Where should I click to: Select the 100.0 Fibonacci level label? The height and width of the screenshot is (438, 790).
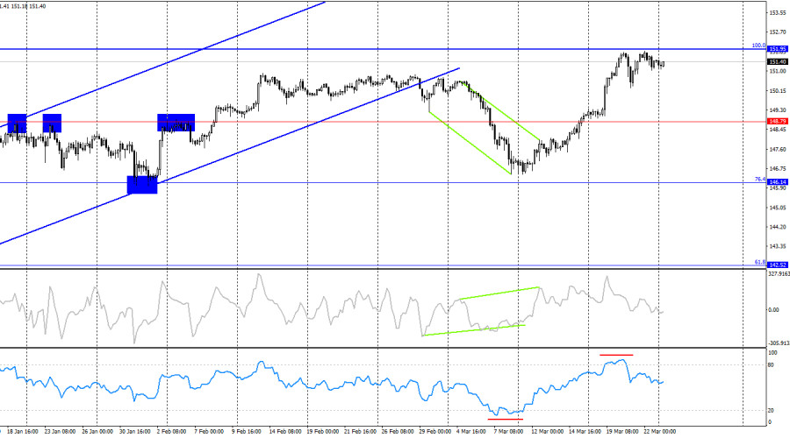pyautogui.click(x=758, y=46)
